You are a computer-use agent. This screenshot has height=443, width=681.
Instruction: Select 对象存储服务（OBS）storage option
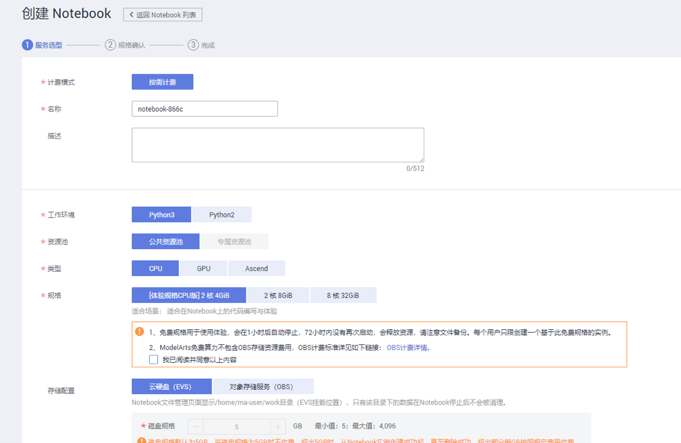(x=261, y=386)
